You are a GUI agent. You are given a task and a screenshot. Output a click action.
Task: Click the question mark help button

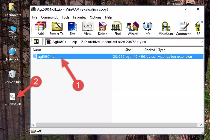point(186,9)
